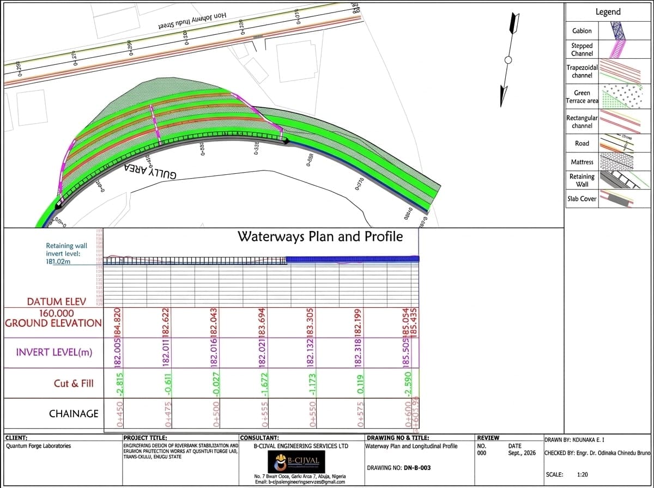Click invert level value 182.011
This screenshot has height=488, width=654.
(x=166, y=352)
